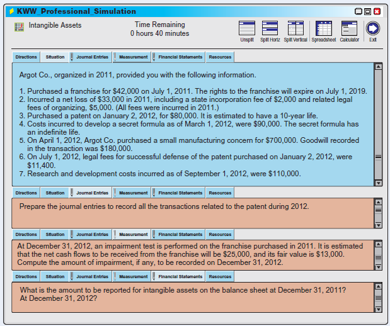
Task: Go to Resources tab in top panel
Action: coord(220,57)
